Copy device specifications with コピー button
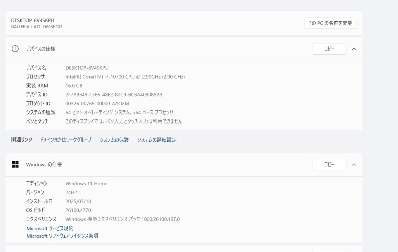The image size is (398, 252). pos(329,49)
